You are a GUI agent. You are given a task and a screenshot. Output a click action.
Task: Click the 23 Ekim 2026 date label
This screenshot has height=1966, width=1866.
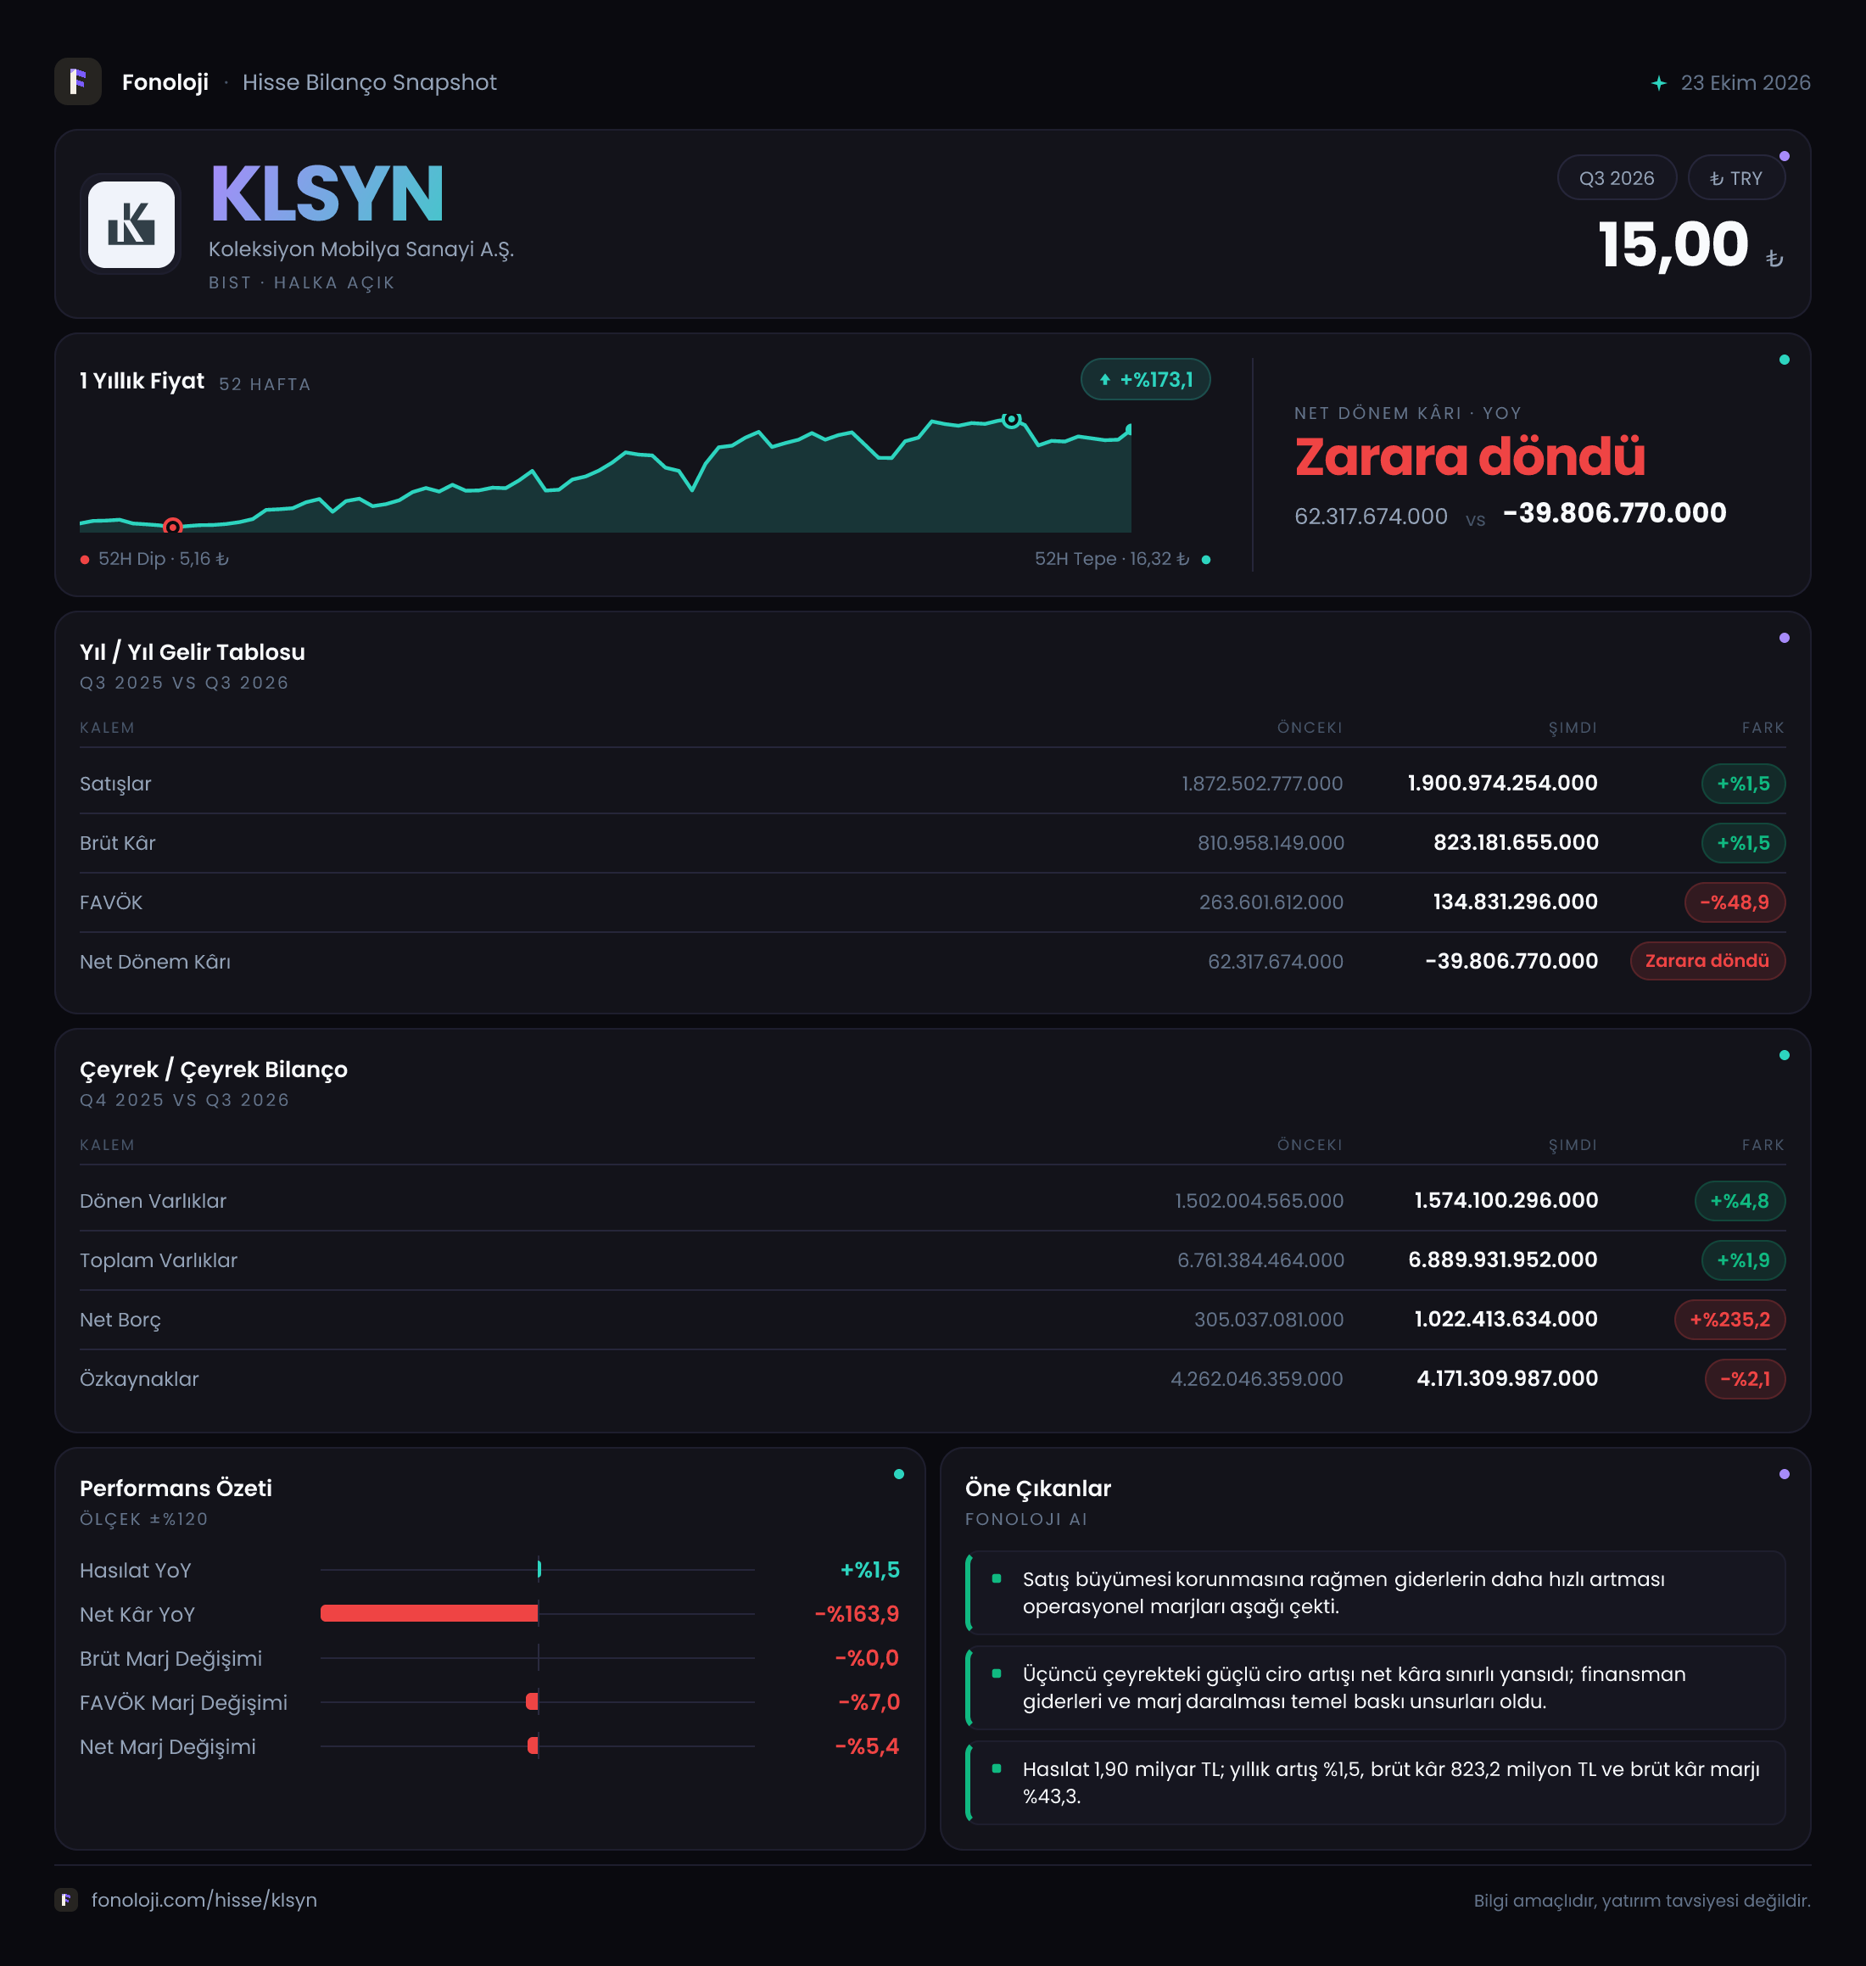(x=1746, y=82)
